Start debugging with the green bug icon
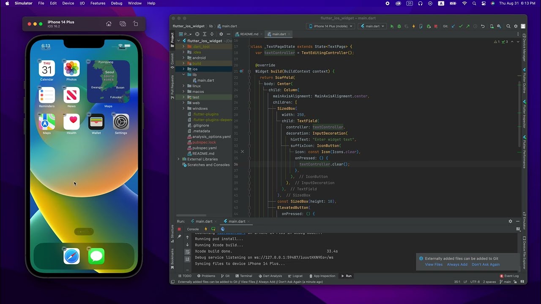Screen dimensions: 541x304 (x=399, y=26)
